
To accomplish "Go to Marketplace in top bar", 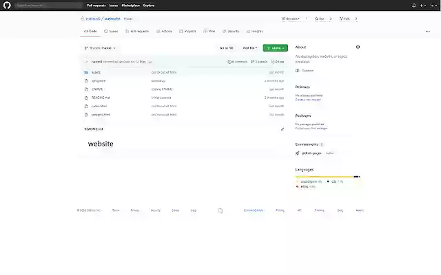I will pos(130,5).
